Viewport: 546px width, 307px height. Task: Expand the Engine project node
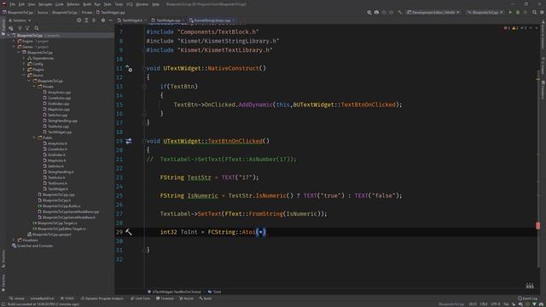click(x=15, y=41)
